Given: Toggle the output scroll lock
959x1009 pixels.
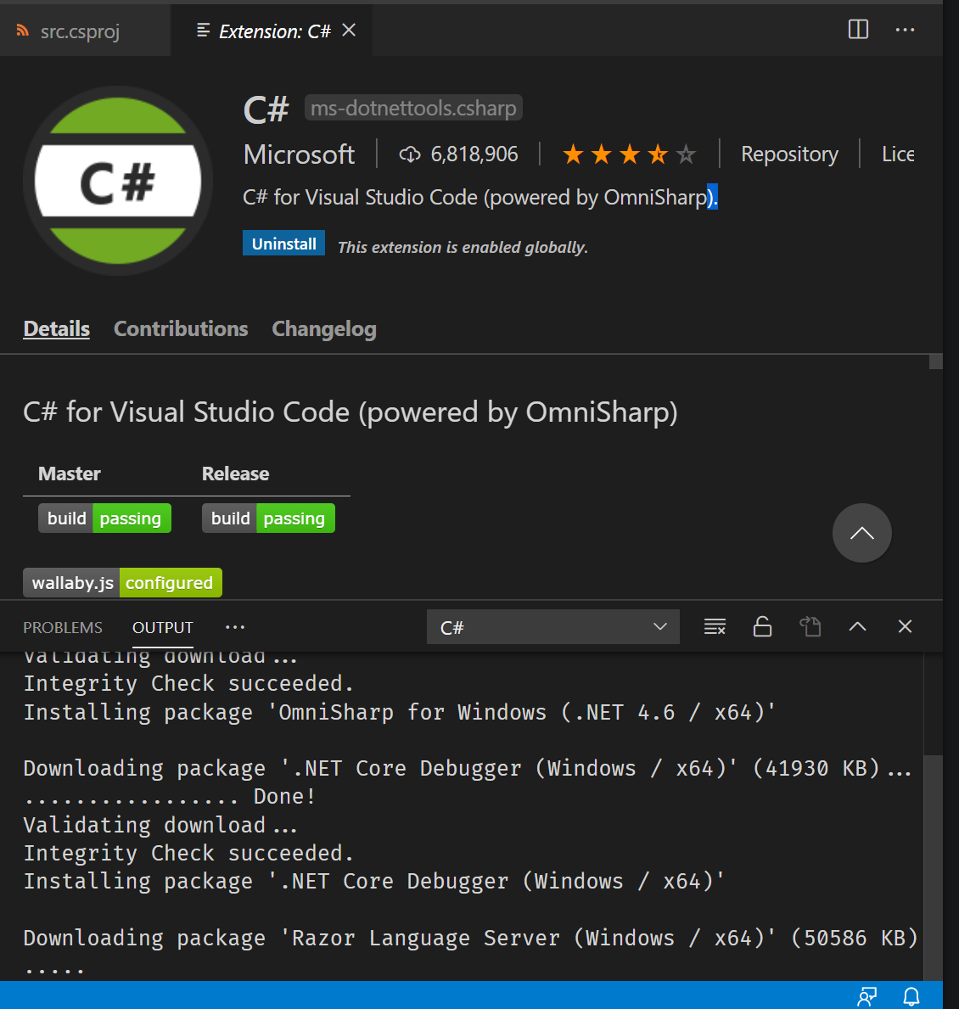Looking at the screenshot, I should (762, 627).
